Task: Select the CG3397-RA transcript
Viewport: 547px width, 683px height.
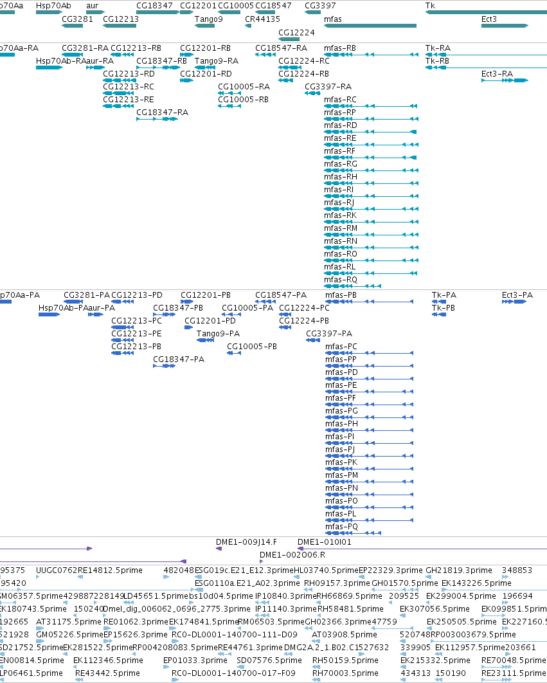Action: (312, 93)
